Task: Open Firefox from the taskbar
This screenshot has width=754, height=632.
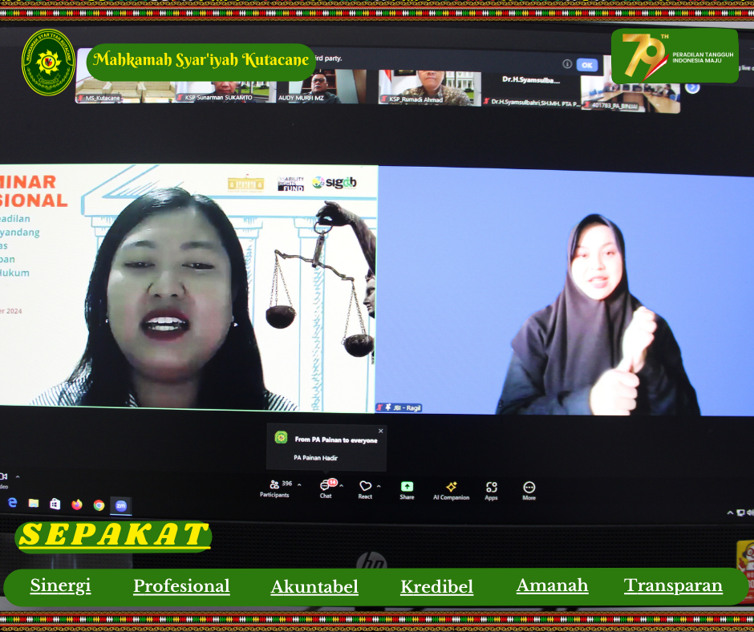Action: pos(77,504)
